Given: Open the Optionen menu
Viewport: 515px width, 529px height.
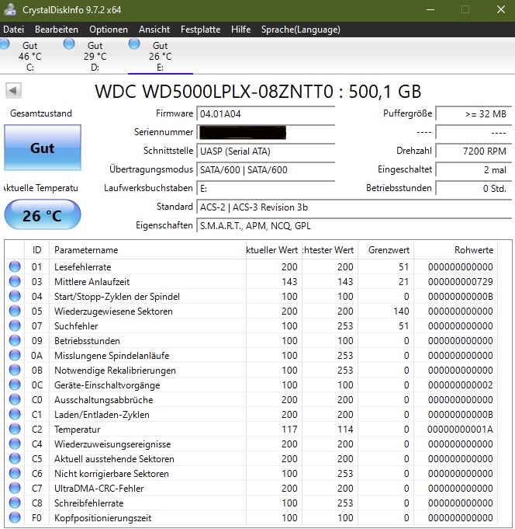Looking at the screenshot, I should pyautogui.click(x=109, y=30).
